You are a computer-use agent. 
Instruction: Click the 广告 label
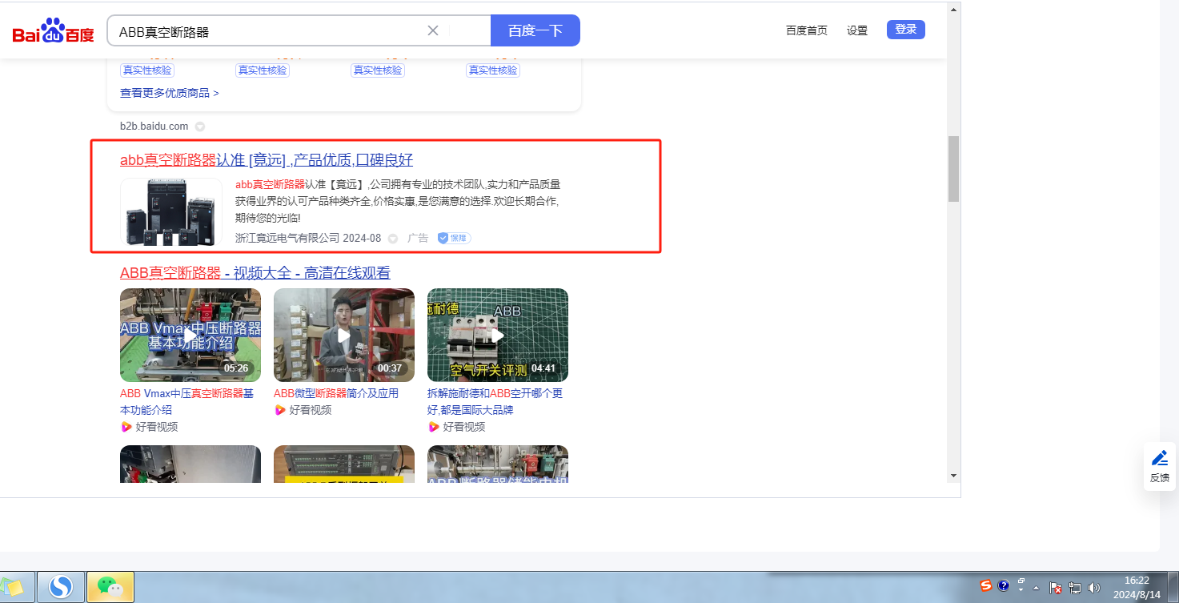tap(418, 238)
